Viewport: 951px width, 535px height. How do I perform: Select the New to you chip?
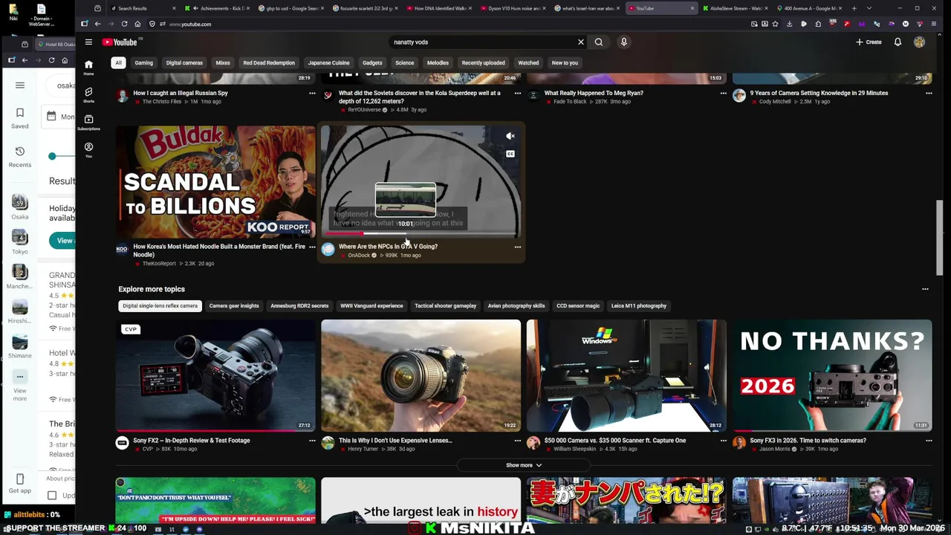point(565,63)
